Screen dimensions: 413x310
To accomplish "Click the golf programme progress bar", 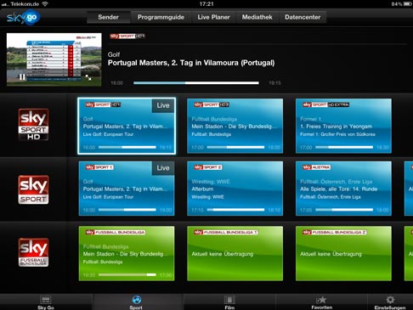I will (196, 83).
